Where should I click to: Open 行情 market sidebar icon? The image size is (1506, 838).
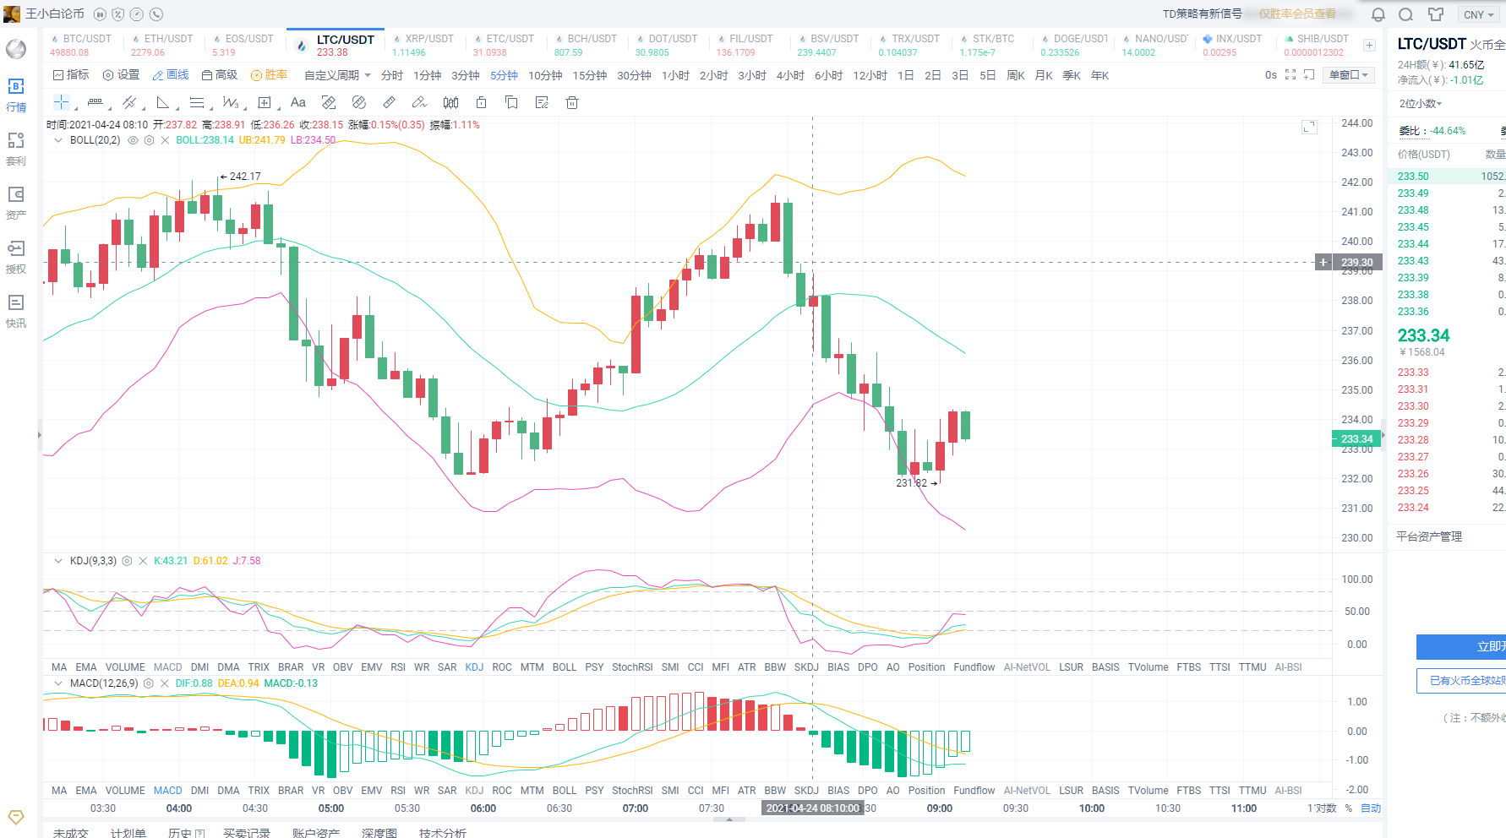pyautogui.click(x=16, y=95)
